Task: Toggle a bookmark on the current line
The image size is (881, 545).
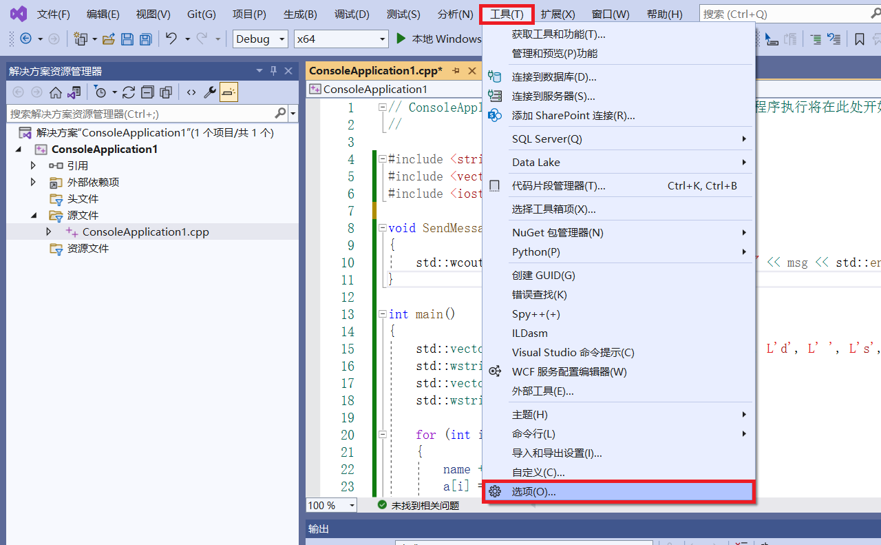Action: 859,39
